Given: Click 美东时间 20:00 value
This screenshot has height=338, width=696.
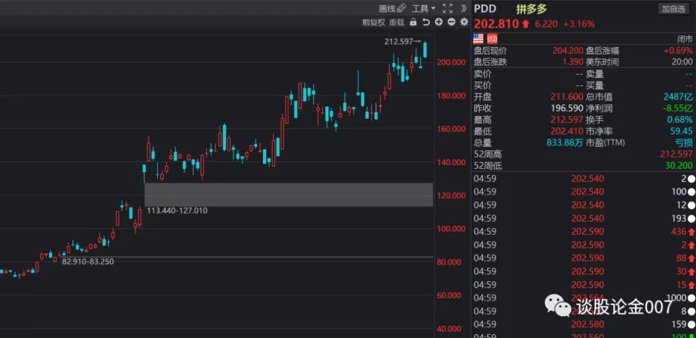Looking at the screenshot, I should tap(684, 62).
